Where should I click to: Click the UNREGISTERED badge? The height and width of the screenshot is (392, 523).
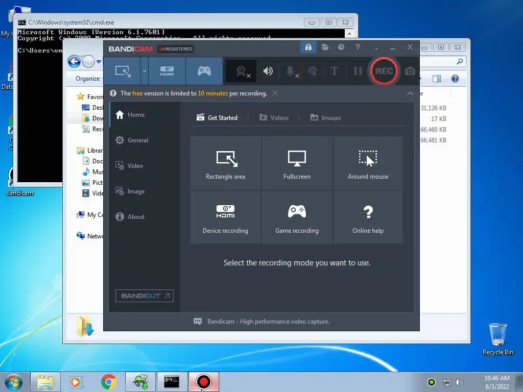click(176, 49)
